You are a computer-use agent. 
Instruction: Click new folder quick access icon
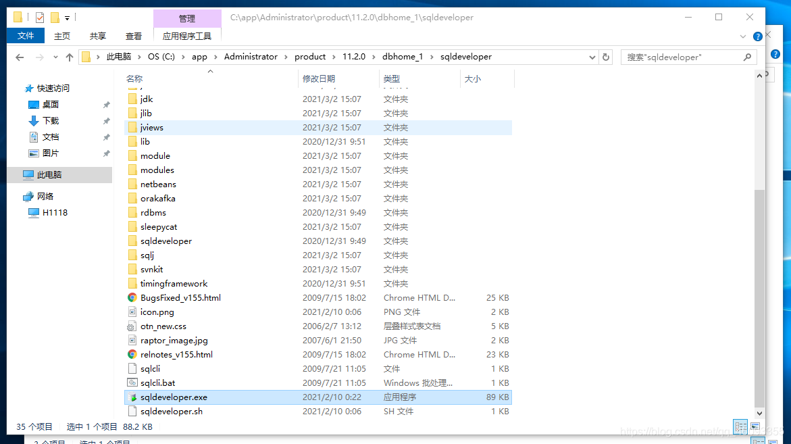[55, 18]
